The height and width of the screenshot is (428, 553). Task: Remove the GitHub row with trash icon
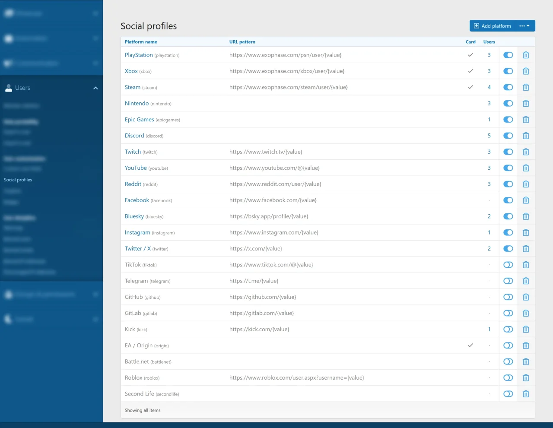coord(526,297)
